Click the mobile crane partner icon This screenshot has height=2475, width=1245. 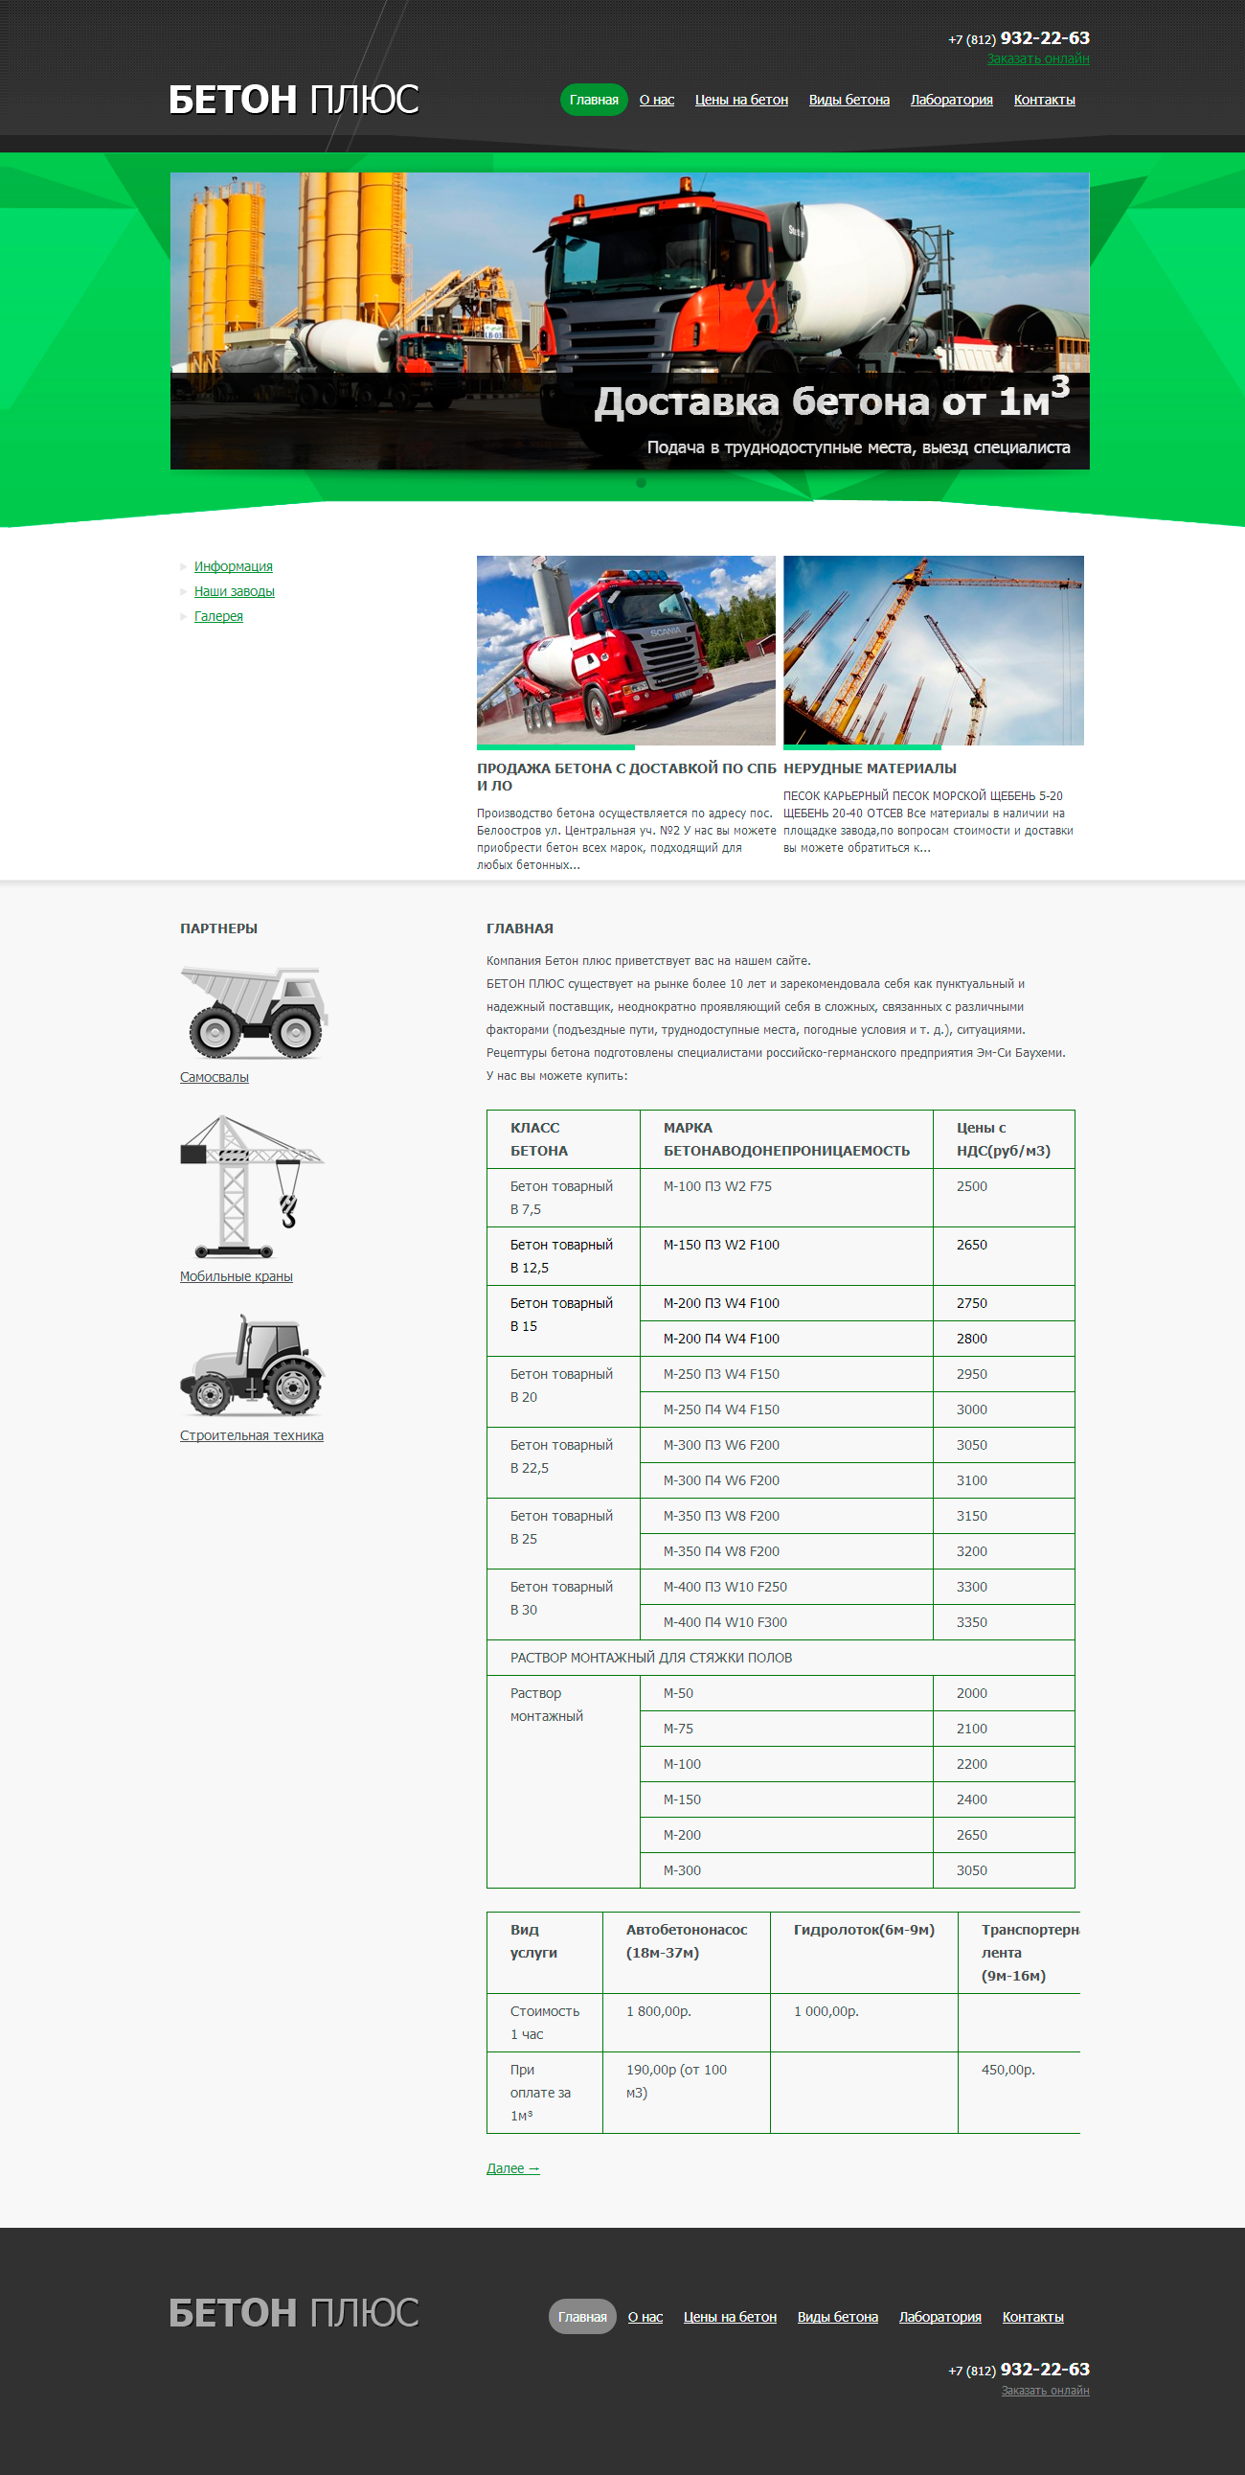pyautogui.click(x=252, y=1186)
